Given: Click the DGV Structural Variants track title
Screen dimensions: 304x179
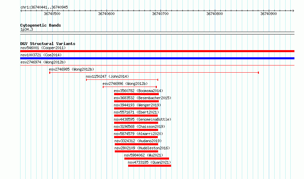Looking at the screenshot, I should [x=48, y=44].
